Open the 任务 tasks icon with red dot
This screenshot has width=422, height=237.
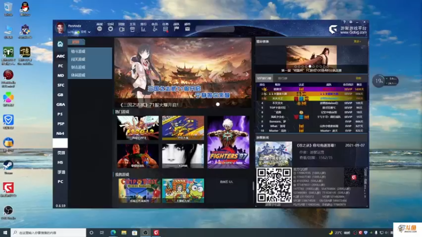(166, 29)
